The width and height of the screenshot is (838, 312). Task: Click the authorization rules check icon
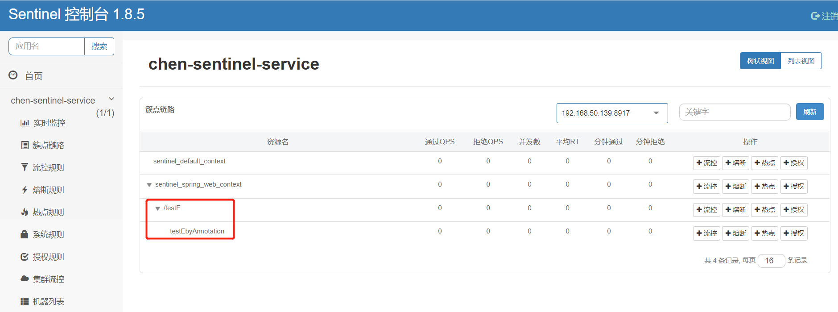[25, 257]
